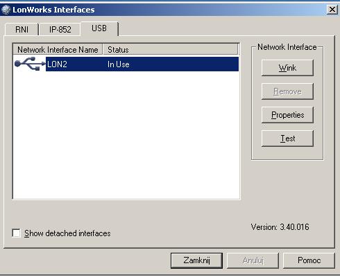
Task: Select the USB tab
Action: tap(99, 28)
